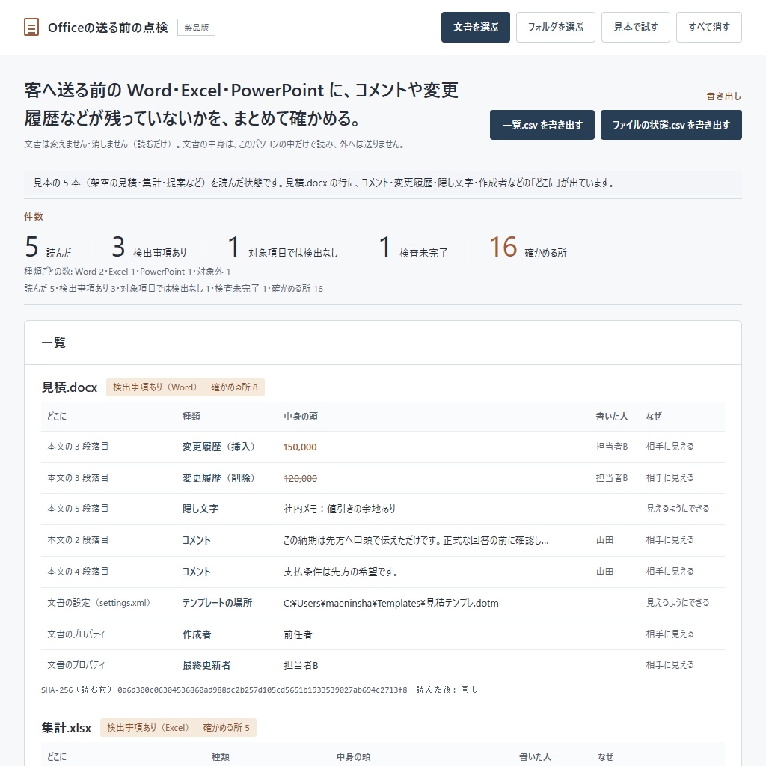Click the どこに column header under 見積.docx
Viewport: 766px width, 766px height.
point(57,416)
